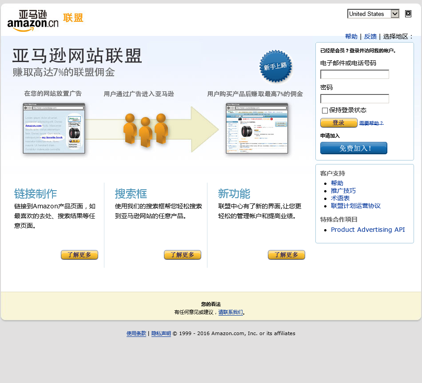Viewport: 422px width, 383px height.
Task: Open the 联盟计划运营协议 link
Action: coord(355,206)
